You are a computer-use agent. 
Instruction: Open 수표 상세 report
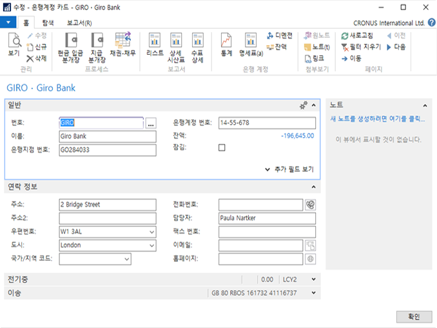point(197,48)
